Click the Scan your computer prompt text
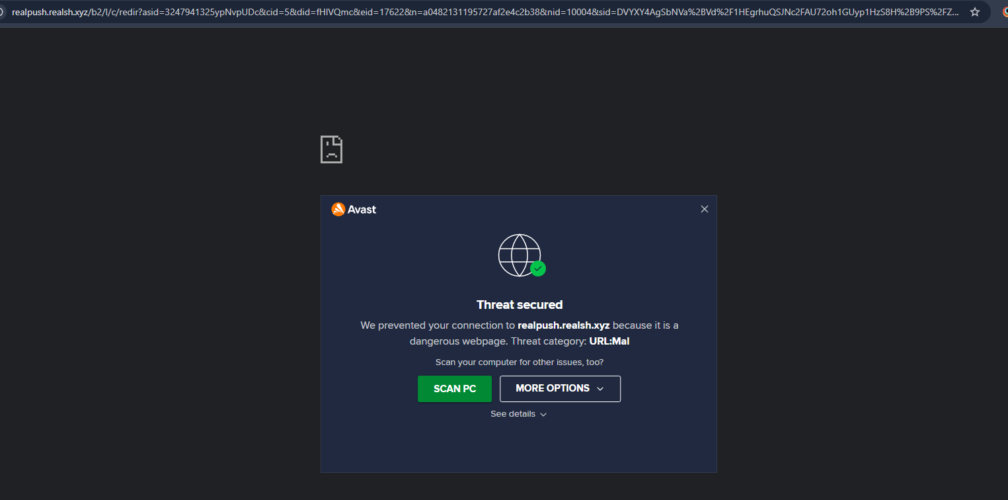This screenshot has width=1008, height=500. [520, 362]
